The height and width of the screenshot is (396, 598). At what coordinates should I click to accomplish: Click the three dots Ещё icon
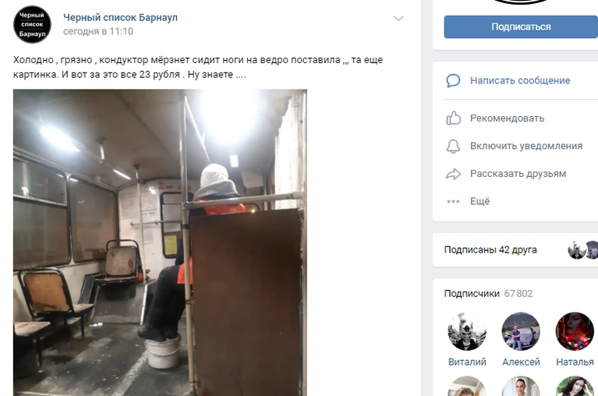pos(453,201)
